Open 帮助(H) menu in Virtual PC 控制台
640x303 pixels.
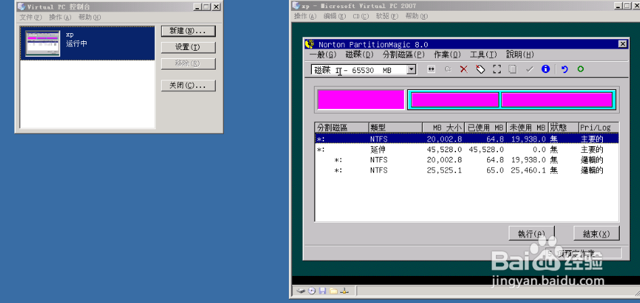click(x=89, y=17)
